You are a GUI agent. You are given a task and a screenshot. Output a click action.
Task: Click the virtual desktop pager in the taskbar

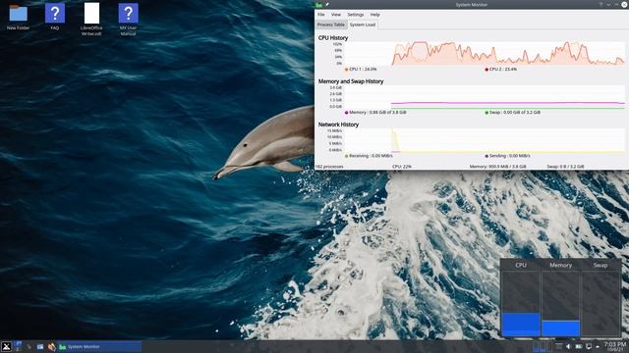[18, 346]
